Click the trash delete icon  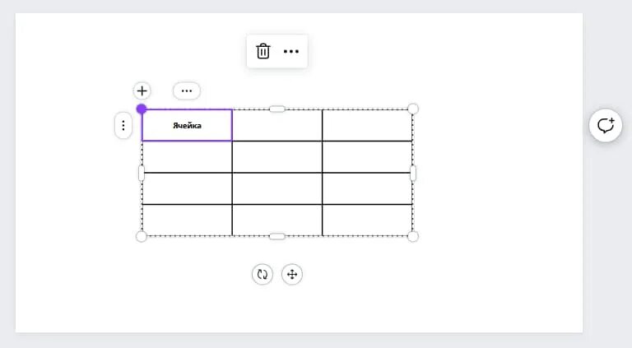(x=263, y=51)
